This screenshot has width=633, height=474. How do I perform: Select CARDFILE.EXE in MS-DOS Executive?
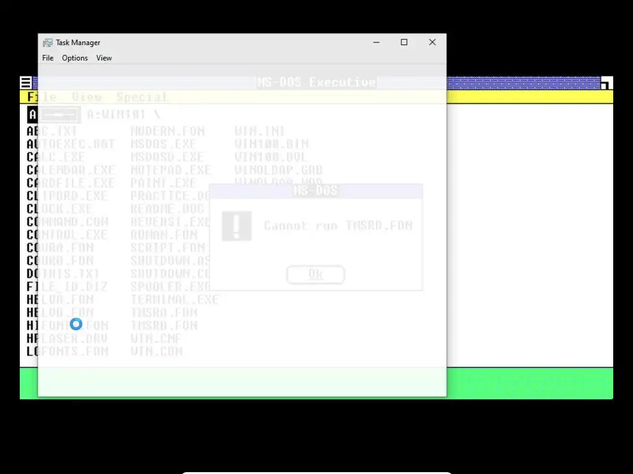70,183
